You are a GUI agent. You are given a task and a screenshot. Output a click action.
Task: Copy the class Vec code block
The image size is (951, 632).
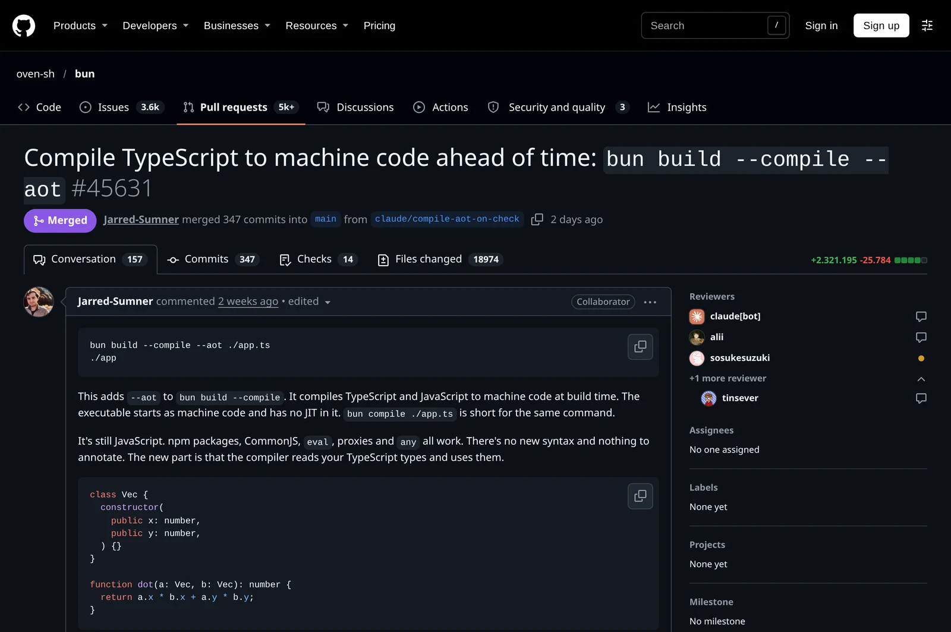(x=640, y=496)
